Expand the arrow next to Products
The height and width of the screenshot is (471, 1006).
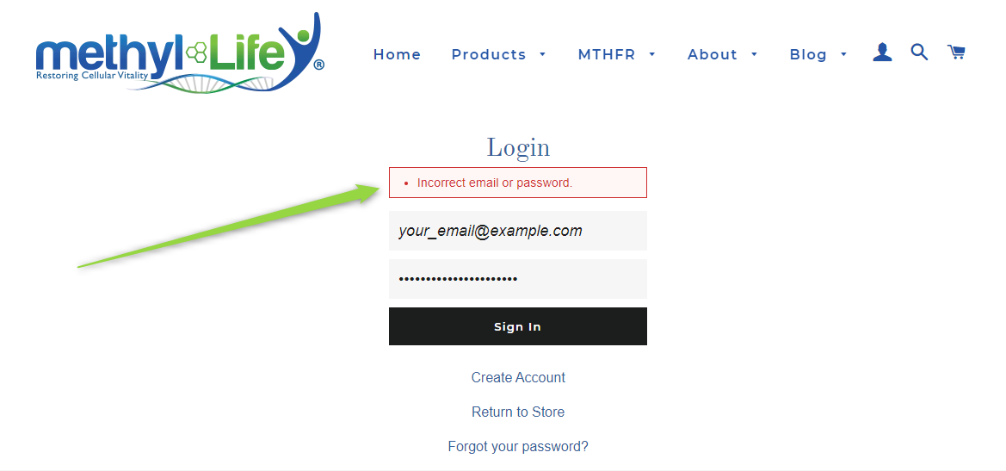[543, 54]
